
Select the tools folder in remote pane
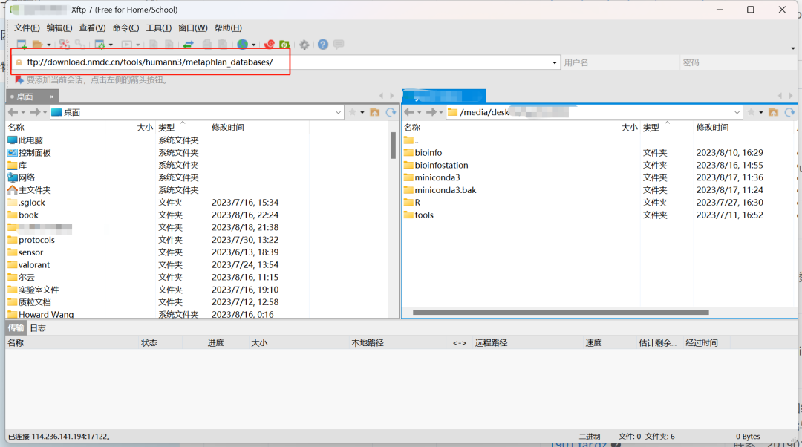point(418,215)
